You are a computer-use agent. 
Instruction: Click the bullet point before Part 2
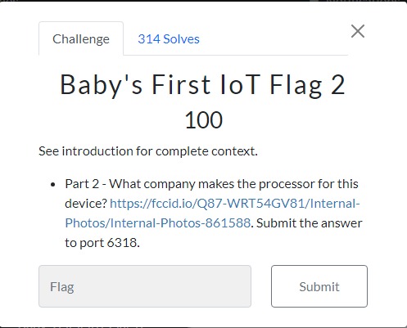pos(53,185)
